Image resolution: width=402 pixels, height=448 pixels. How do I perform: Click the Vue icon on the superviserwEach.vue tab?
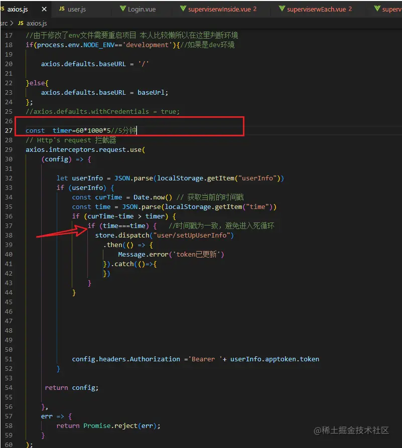pyautogui.click(x=282, y=9)
